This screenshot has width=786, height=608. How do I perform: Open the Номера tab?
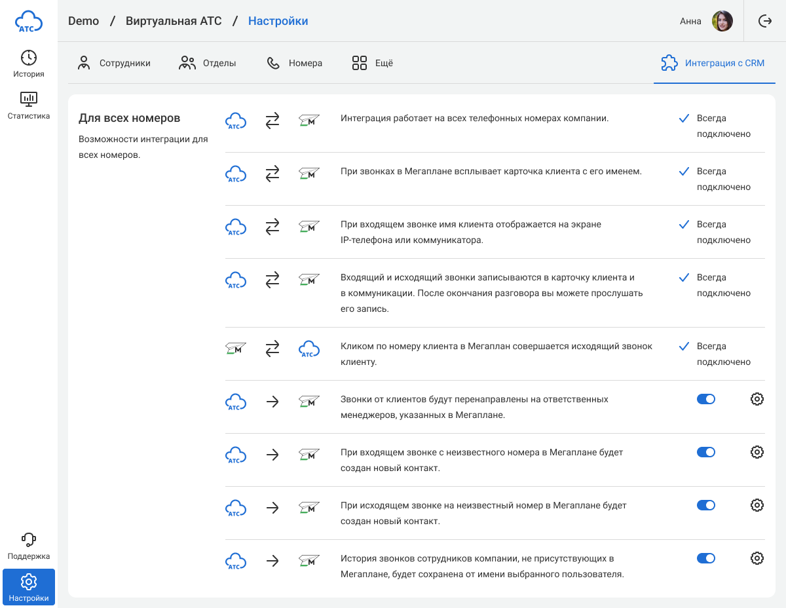click(x=294, y=64)
